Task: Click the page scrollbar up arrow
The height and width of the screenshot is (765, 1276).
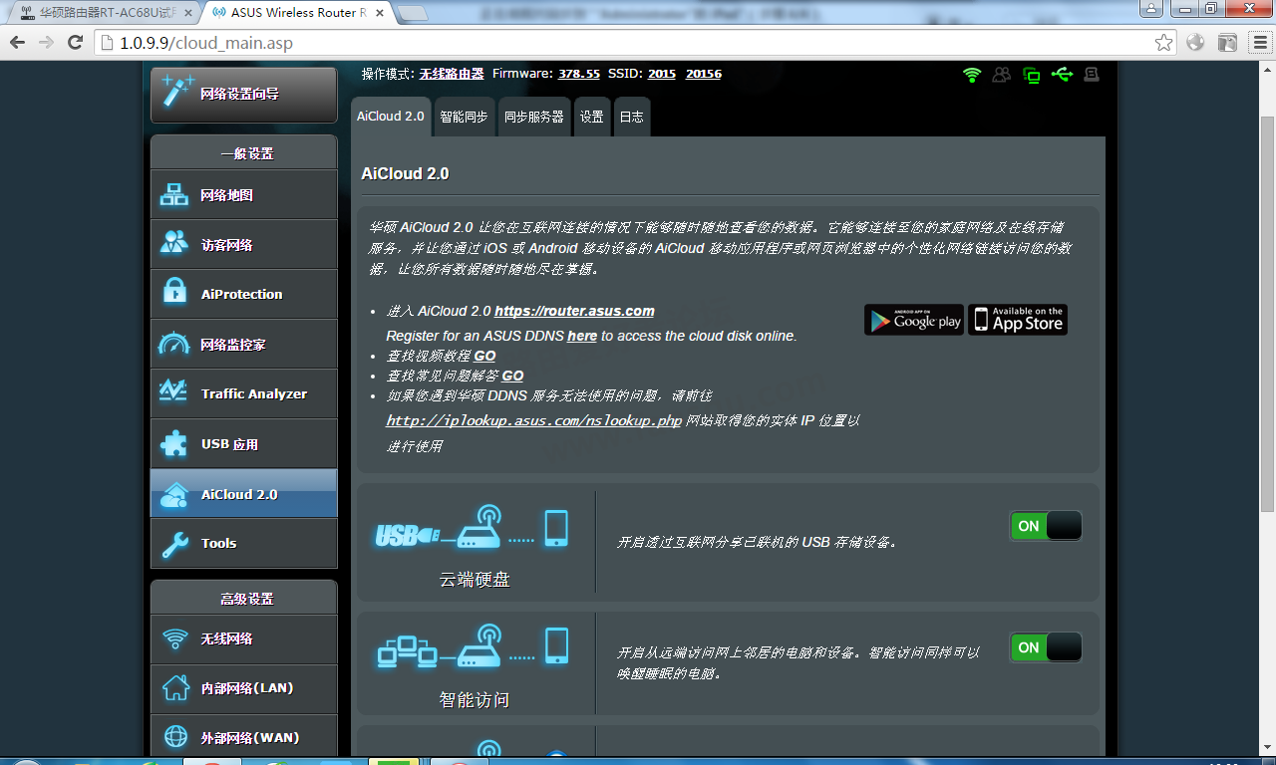Action: pos(1268,69)
